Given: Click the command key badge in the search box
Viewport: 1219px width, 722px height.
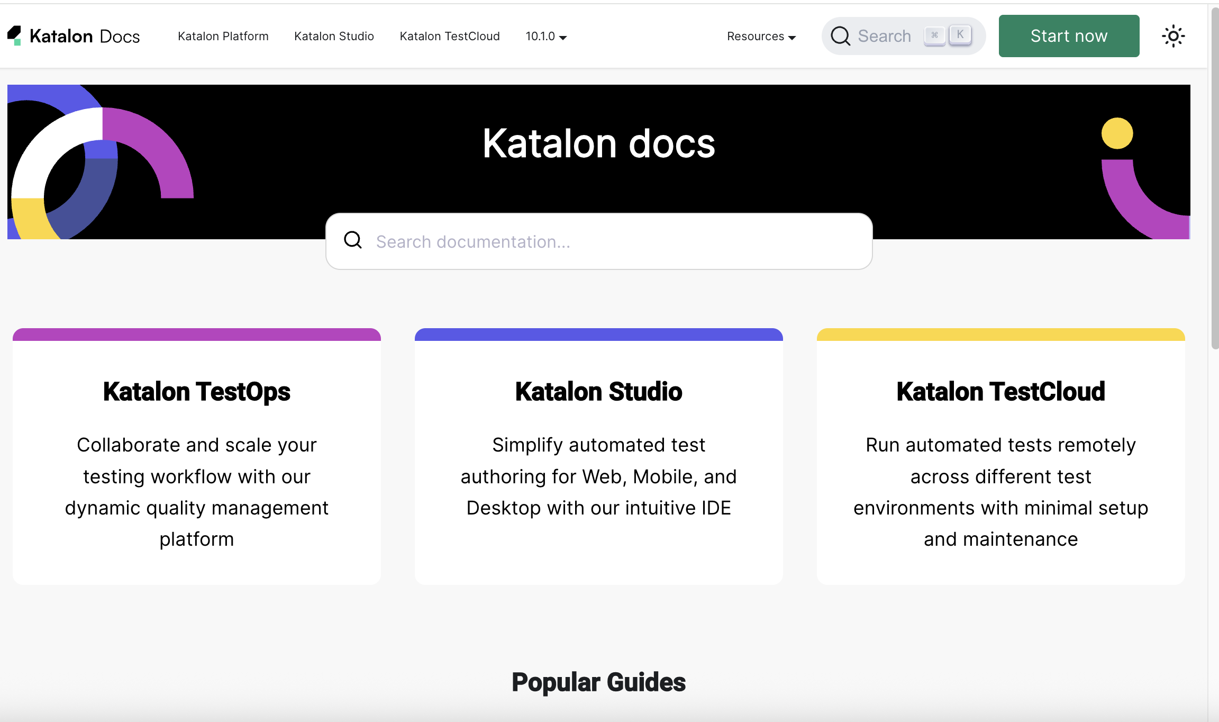Looking at the screenshot, I should 935,36.
